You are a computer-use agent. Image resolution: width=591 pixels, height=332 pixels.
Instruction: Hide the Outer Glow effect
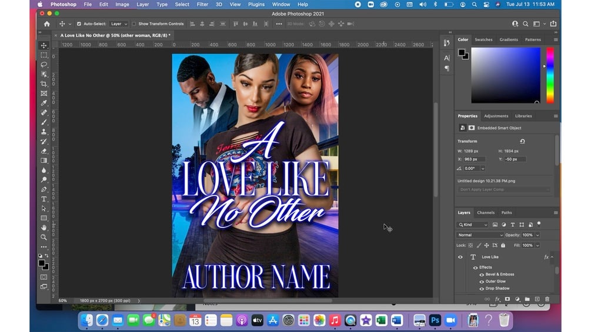click(481, 281)
